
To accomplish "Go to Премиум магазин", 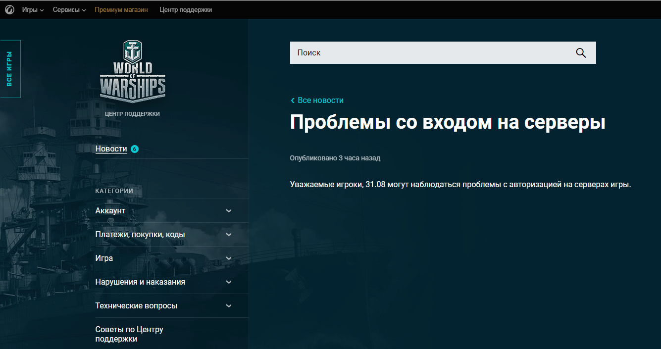I will pyautogui.click(x=121, y=10).
